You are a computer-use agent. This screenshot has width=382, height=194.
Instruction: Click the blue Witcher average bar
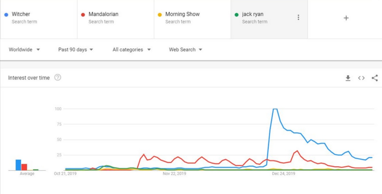point(18,165)
